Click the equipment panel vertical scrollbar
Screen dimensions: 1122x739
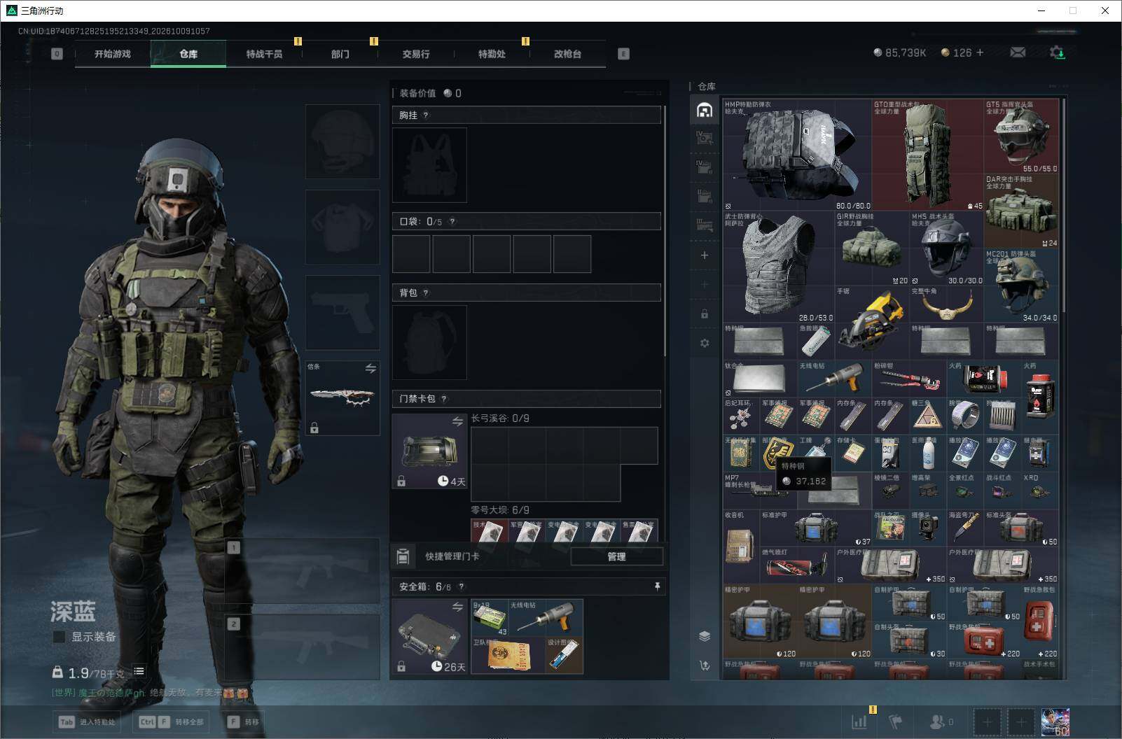click(665, 231)
